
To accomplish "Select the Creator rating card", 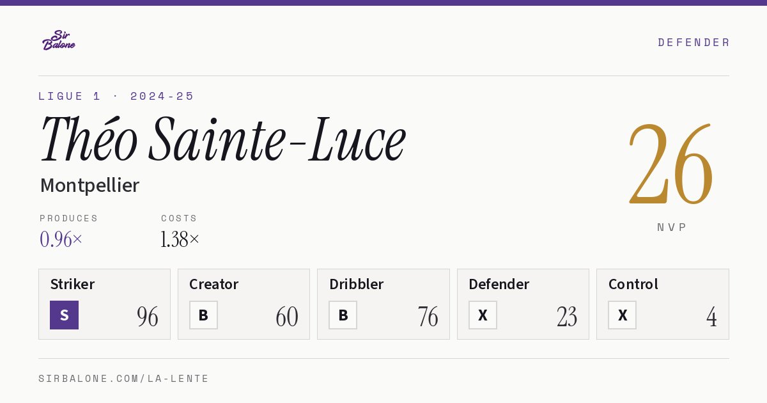I will [x=244, y=304].
